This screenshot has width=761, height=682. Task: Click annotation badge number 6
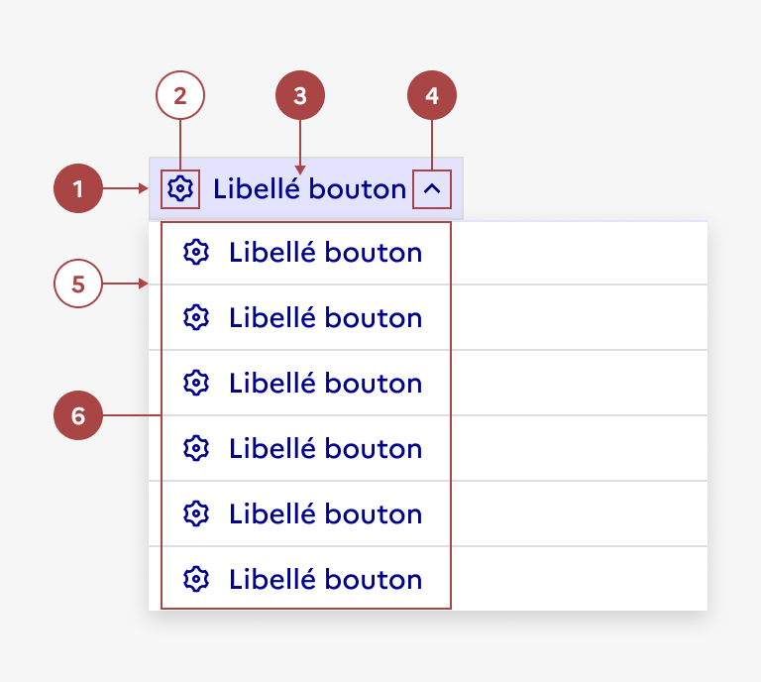point(78,415)
